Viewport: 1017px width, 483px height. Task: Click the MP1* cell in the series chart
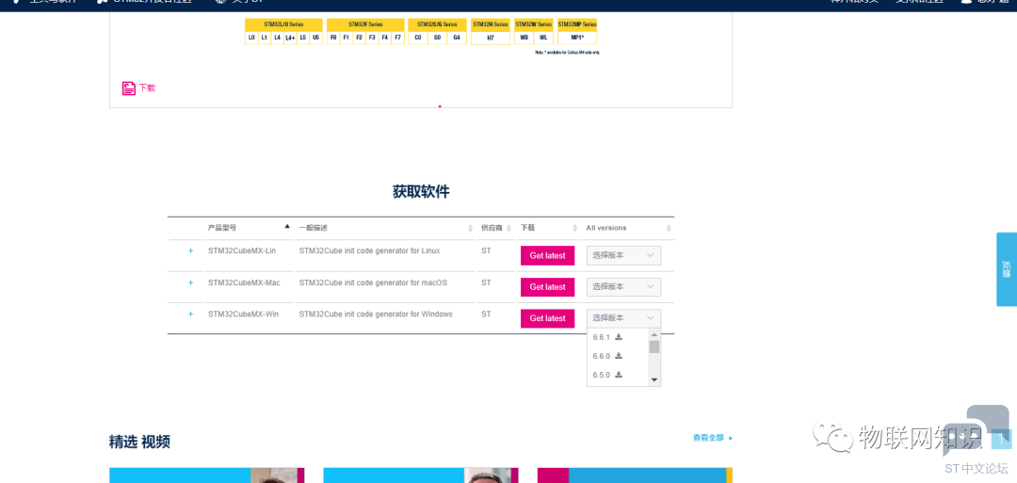tap(577, 39)
